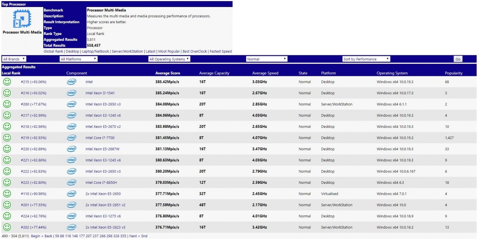Open rank link #222 (>92.83%)

34,171
